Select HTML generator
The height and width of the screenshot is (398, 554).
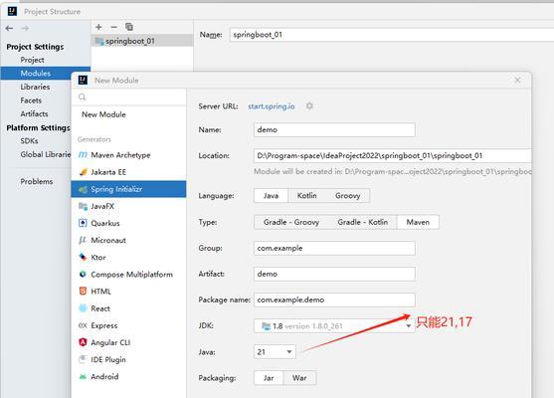click(x=128, y=292)
